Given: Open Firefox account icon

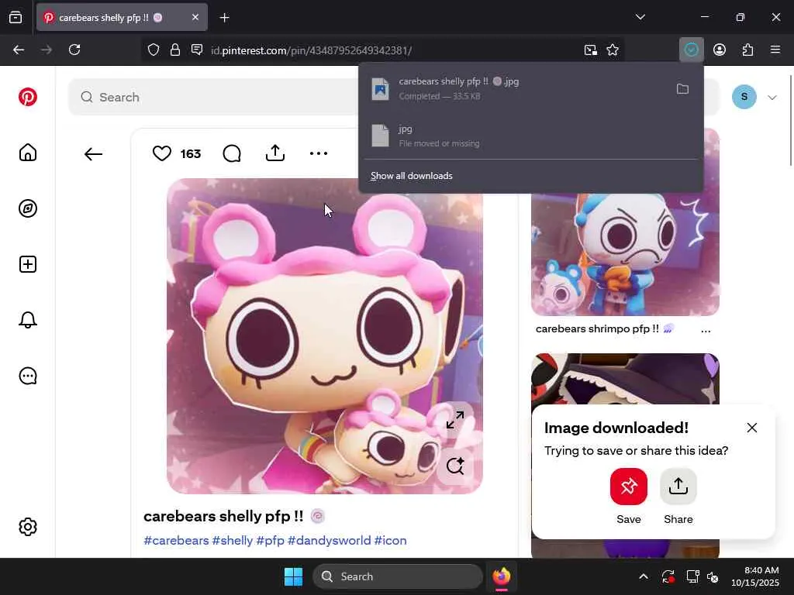Looking at the screenshot, I should click(720, 50).
